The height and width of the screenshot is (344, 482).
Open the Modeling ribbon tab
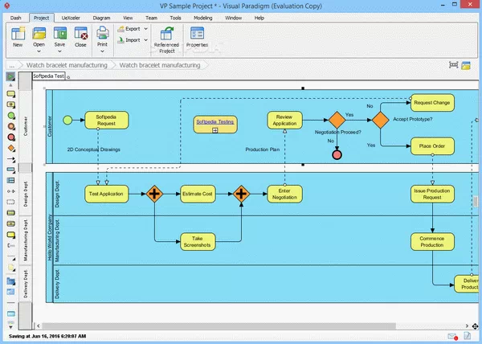pyautogui.click(x=202, y=16)
